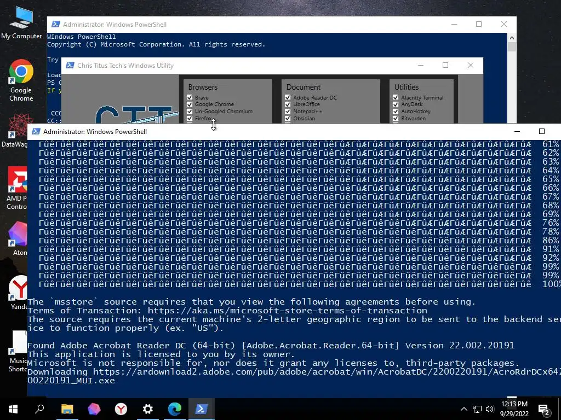This screenshot has width=561, height=420.
Task: Uncheck Adobe Reader DC
Action: click(x=288, y=97)
